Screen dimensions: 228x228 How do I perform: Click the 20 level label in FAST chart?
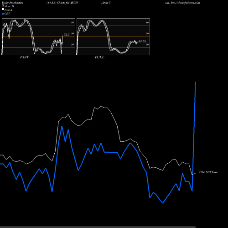tap(73, 44)
